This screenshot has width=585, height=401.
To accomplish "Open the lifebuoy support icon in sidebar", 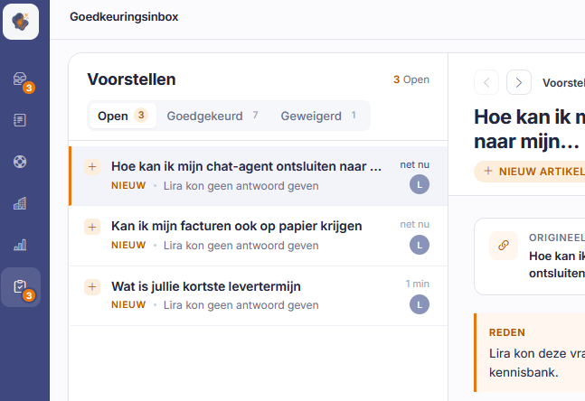I will [x=20, y=162].
